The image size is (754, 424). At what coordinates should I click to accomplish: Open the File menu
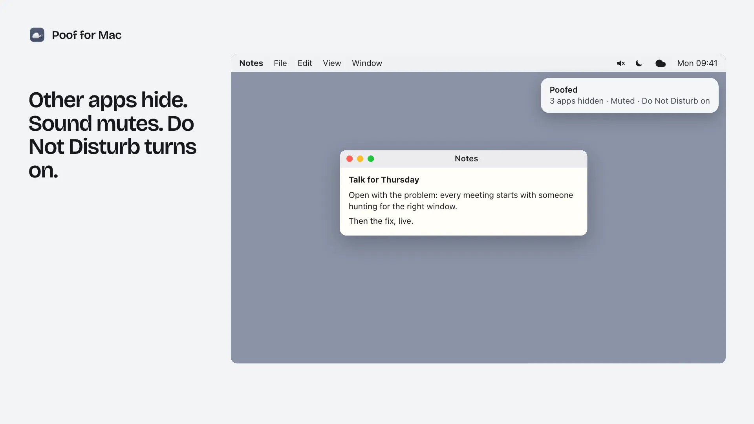(x=280, y=63)
